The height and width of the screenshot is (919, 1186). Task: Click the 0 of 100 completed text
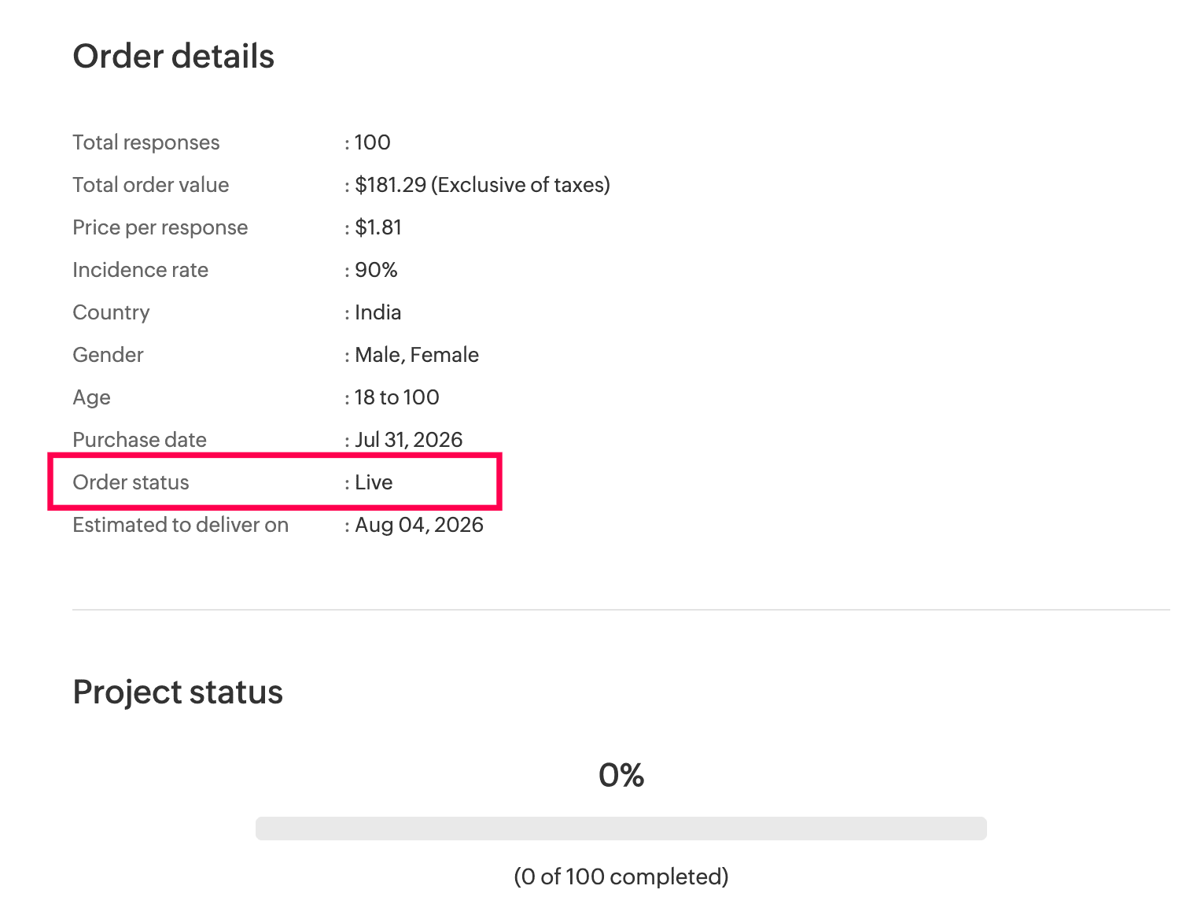click(x=621, y=877)
